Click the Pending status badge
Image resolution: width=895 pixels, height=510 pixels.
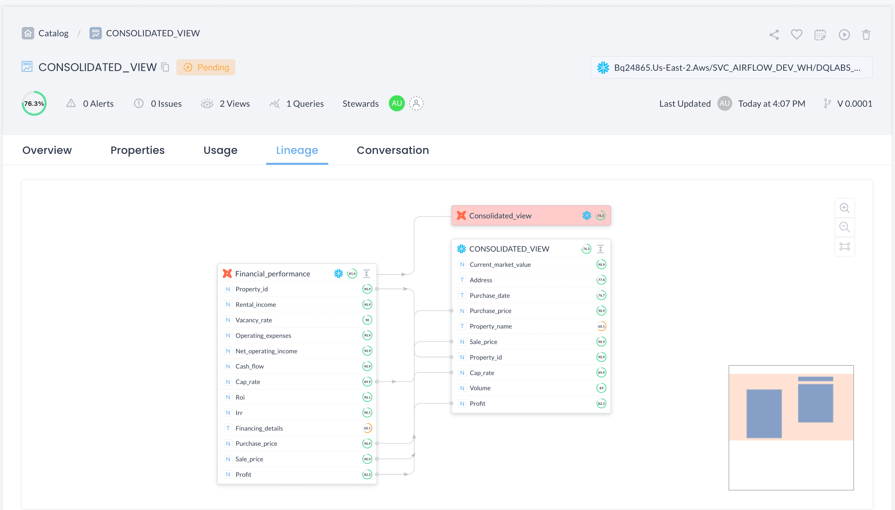206,67
